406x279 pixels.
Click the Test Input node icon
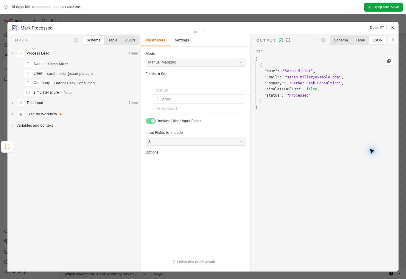(x=20, y=103)
